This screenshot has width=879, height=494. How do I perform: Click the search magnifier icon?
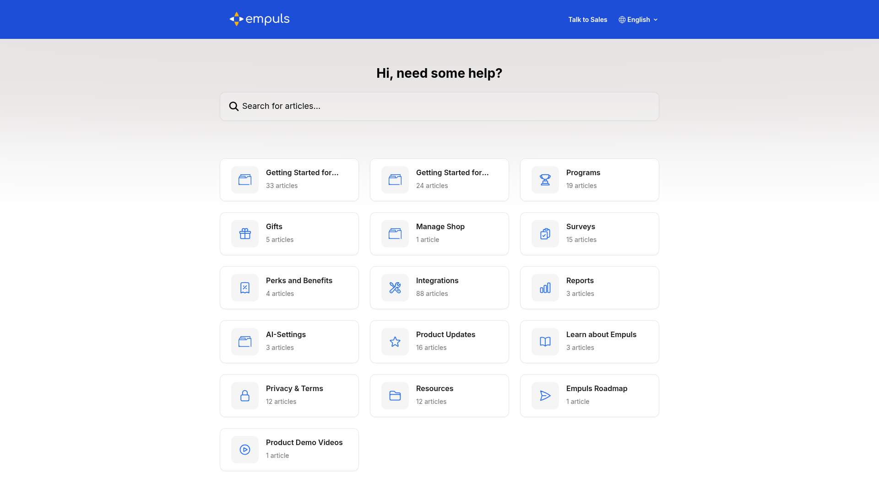click(234, 106)
